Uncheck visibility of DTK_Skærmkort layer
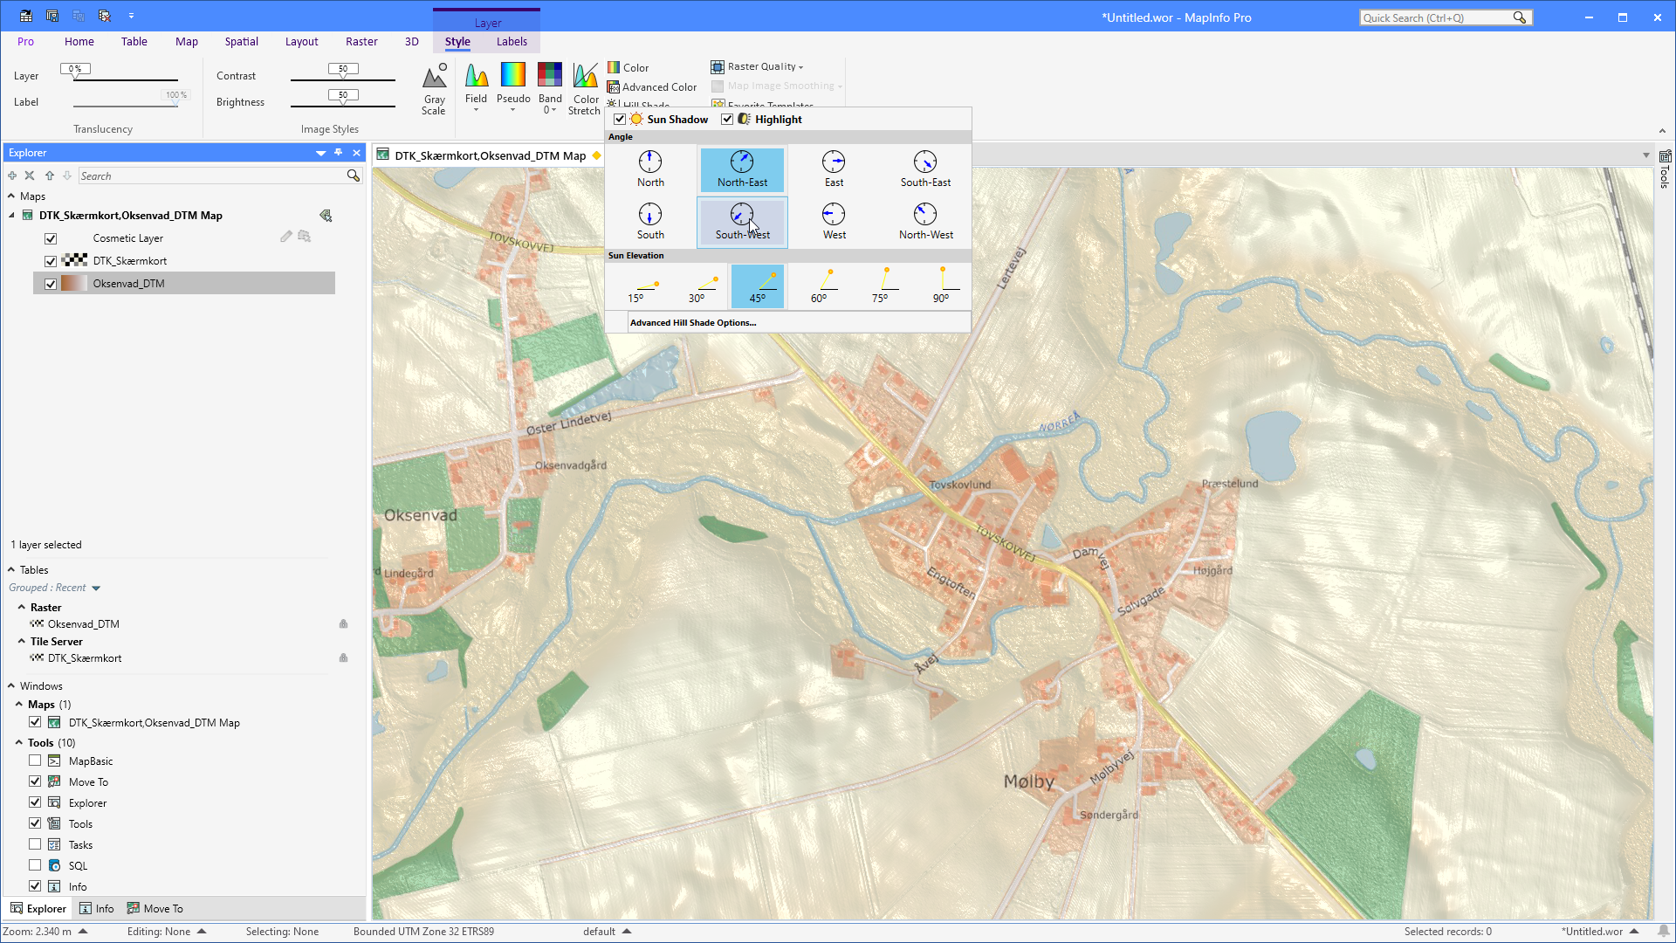 [51, 260]
